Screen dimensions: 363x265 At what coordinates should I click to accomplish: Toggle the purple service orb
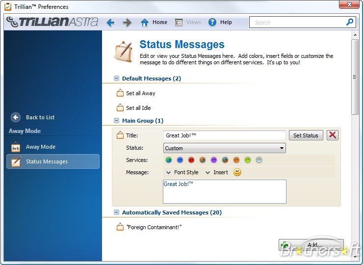214,160
